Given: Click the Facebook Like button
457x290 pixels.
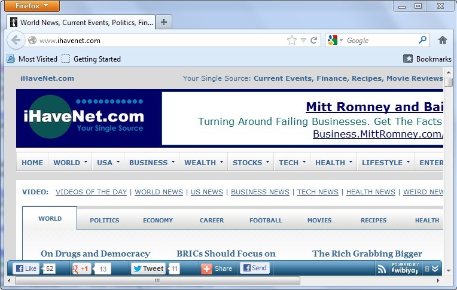Looking at the screenshot, I should pyautogui.click(x=26, y=268).
